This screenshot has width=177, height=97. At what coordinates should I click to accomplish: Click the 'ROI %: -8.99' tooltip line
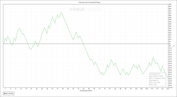coord(153,84)
